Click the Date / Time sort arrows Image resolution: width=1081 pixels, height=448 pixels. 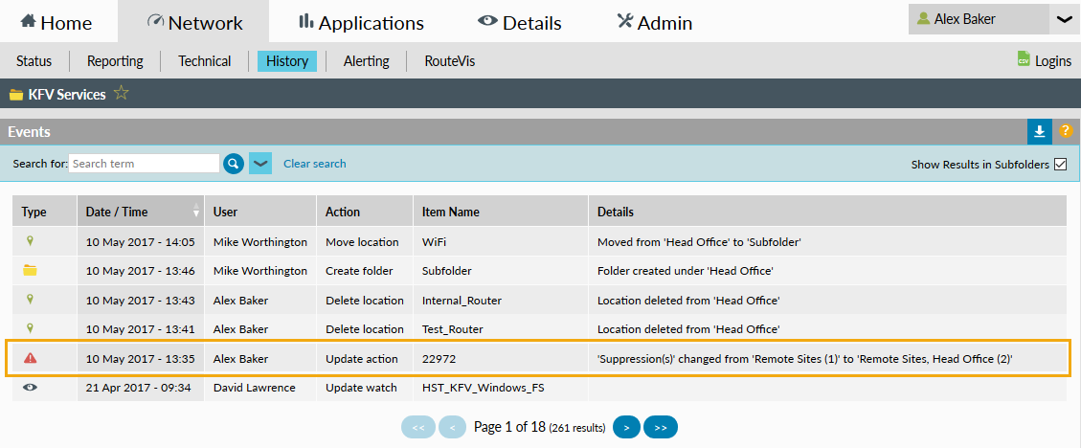[x=196, y=211]
